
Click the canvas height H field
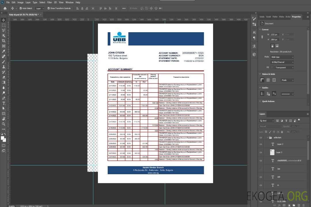click(x=275, y=40)
